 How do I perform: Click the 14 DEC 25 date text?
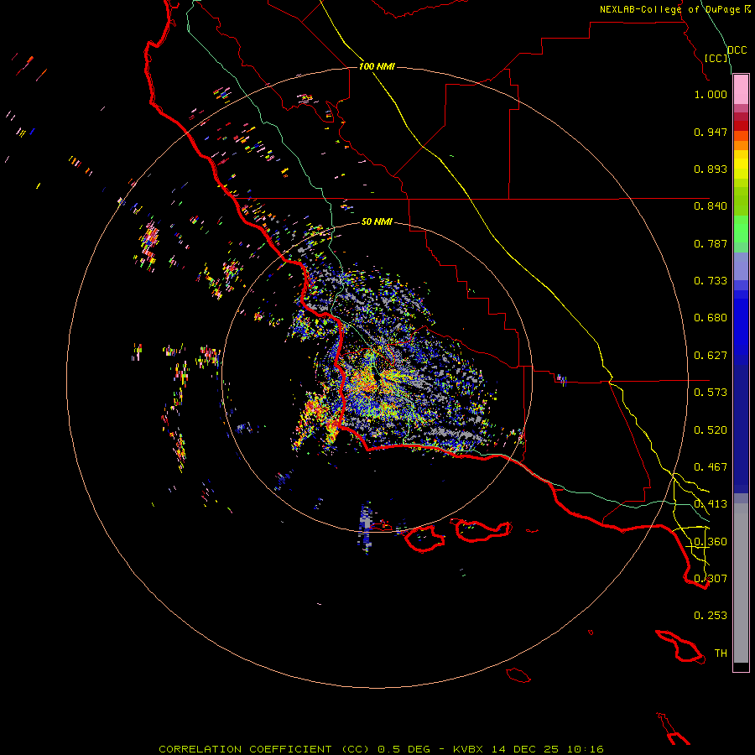(x=525, y=749)
